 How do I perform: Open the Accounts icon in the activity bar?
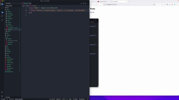click(2, 92)
